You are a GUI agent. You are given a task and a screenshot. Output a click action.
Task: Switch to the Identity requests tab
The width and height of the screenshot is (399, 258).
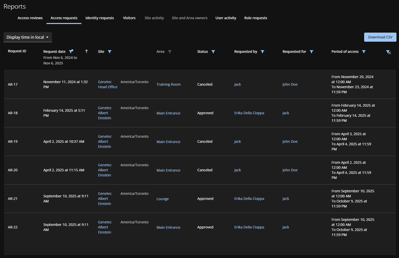coord(100,18)
